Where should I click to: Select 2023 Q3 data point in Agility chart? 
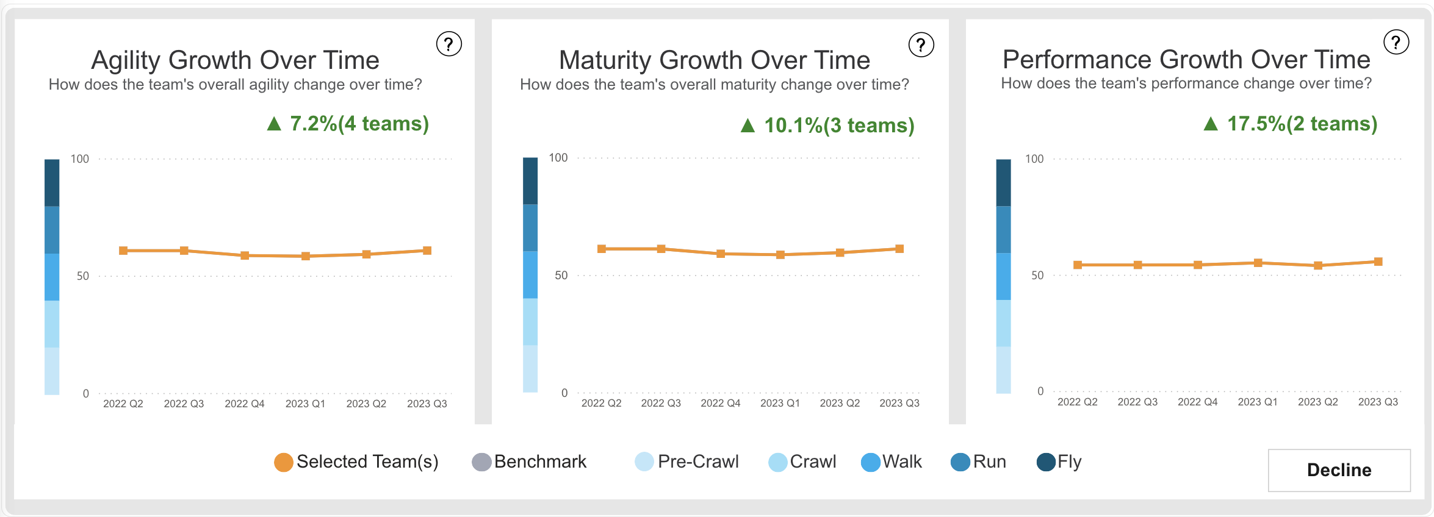[427, 251]
